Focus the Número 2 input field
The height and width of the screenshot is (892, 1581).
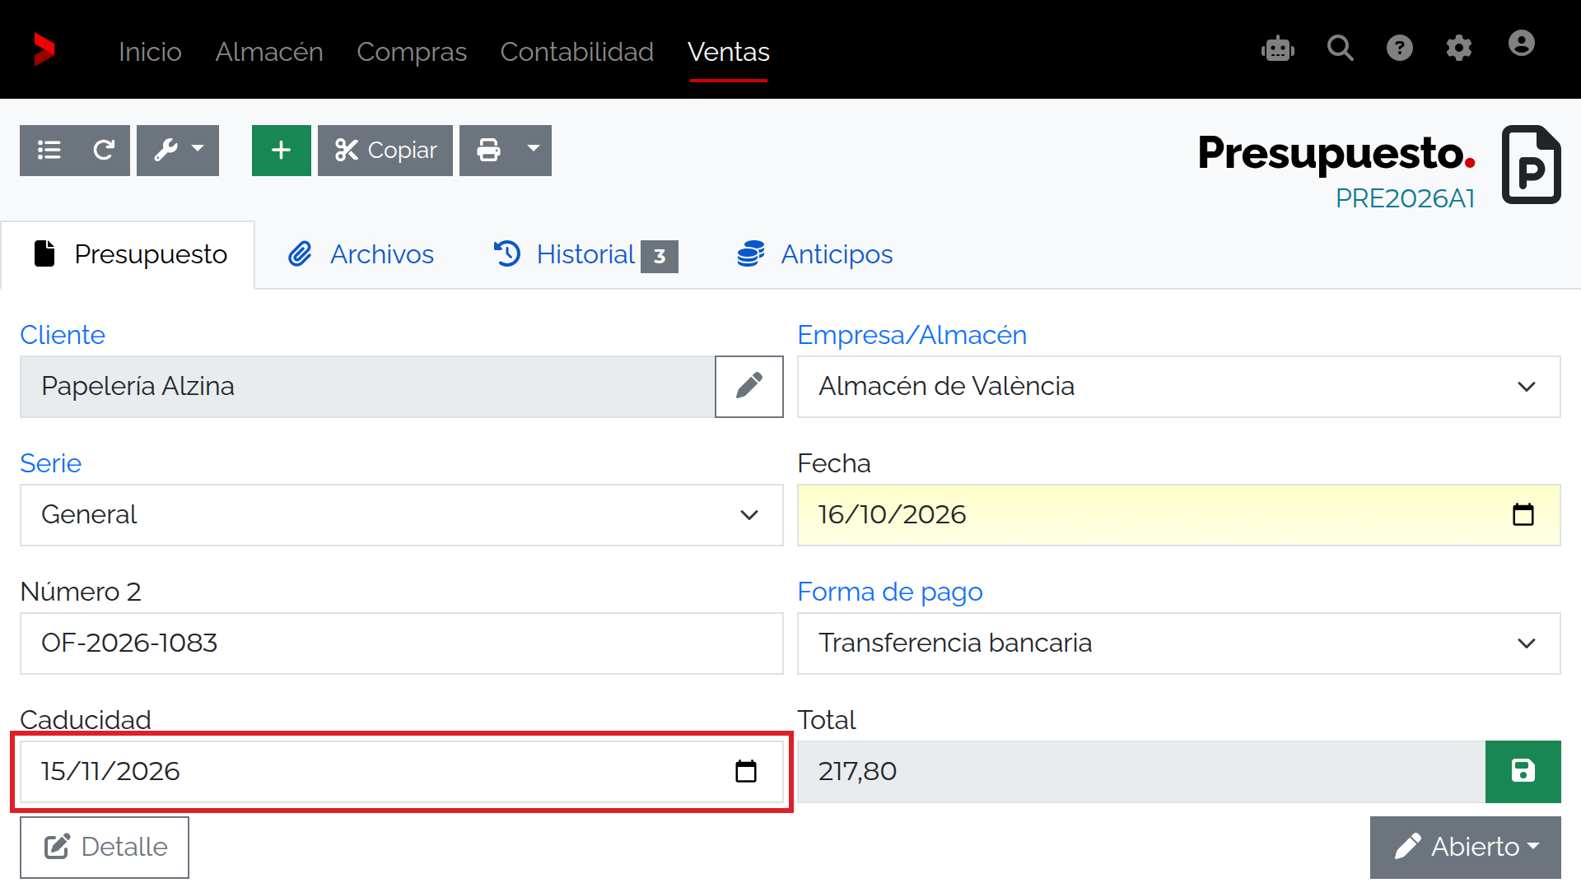[x=402, y=643]
